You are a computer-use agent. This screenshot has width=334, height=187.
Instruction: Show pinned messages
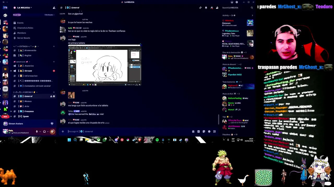212,8
